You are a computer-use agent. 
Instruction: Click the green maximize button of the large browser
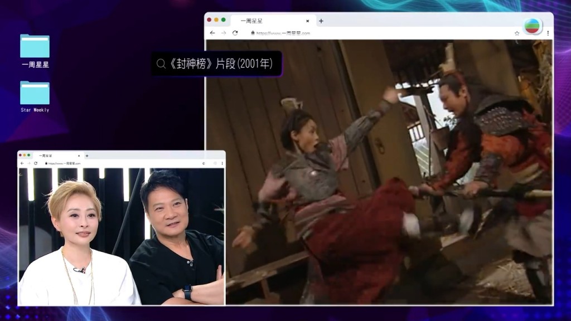[223, 20]
